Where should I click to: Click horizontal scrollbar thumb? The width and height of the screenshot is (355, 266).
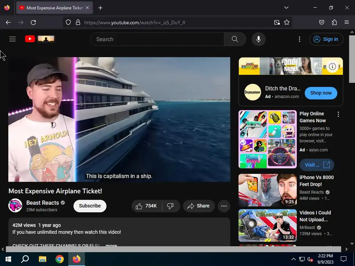pyautogui.click(x=173, y=249)
